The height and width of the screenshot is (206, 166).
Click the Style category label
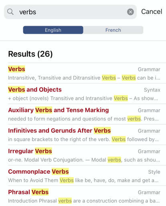[x=154, y=172]
